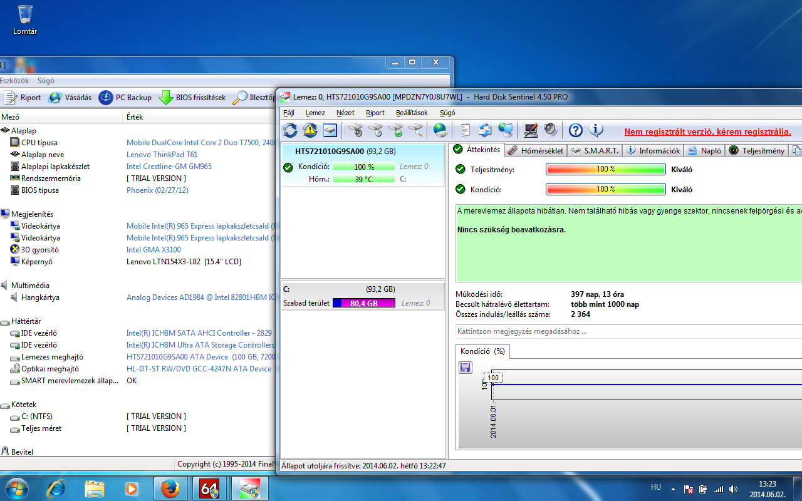
Task: Click the report document toolbar icon in Sentinel
Action: coord(466,130)
